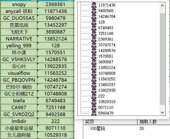Click spreadsheet cell 13922935 next to 安心叶
170x139 pixels.
55,66
